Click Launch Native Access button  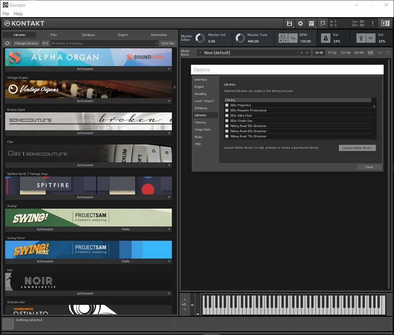click(357, 148)
